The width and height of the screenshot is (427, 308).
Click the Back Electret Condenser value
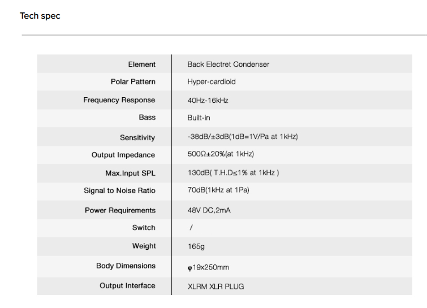pos(228,64)
